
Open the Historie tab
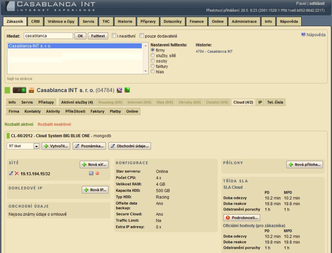click(125, 21)
